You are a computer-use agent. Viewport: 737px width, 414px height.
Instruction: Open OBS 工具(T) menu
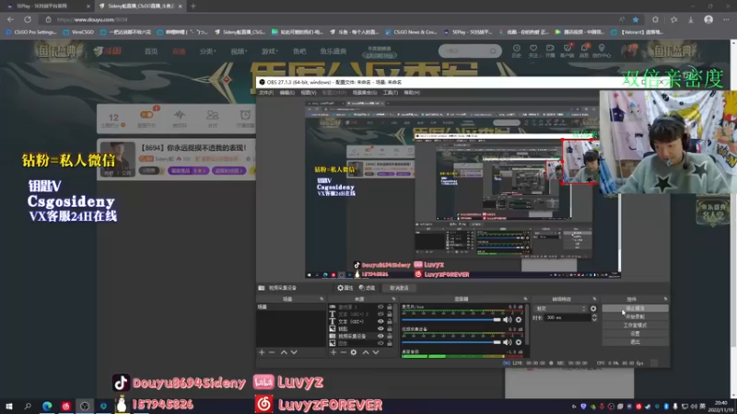click(x=390, y=93)
